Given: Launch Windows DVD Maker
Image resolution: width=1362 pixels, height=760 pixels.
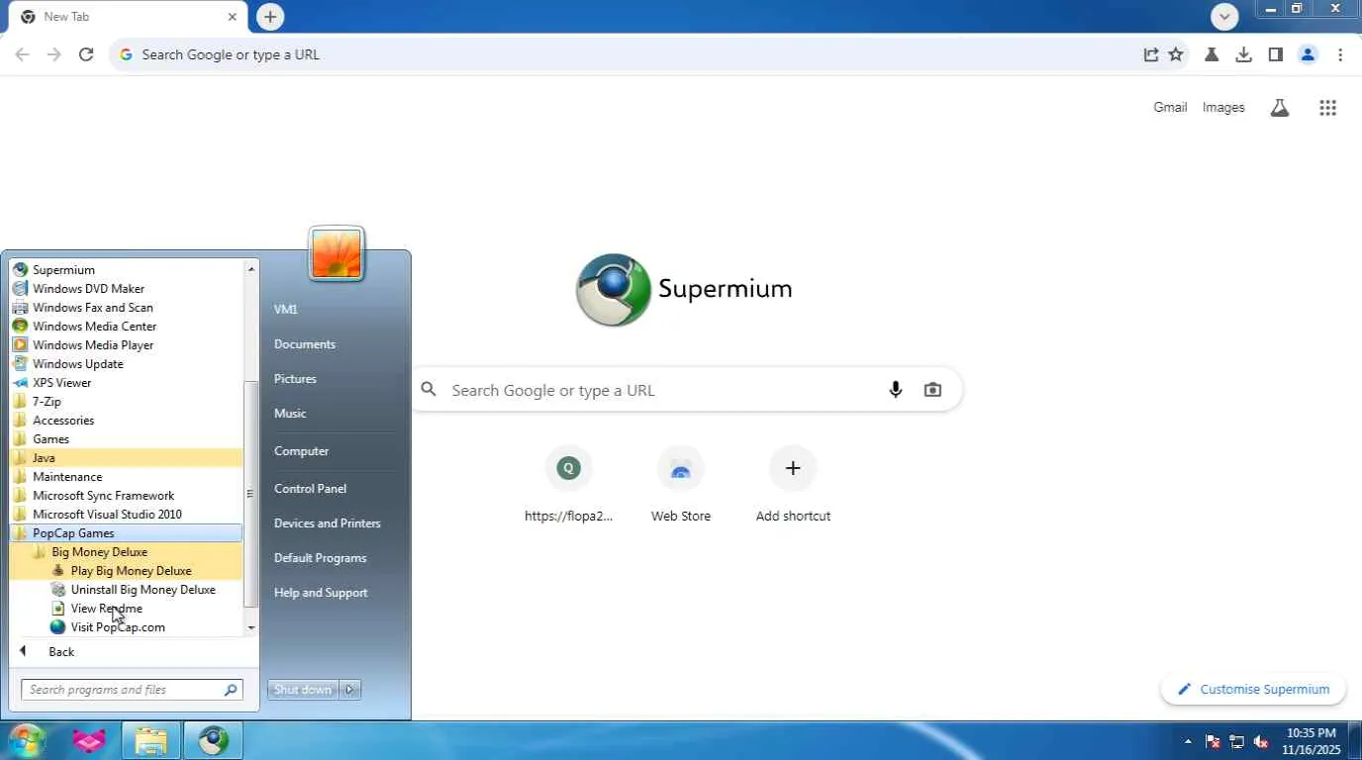Looking at the screenshot, I should (126, 289).
